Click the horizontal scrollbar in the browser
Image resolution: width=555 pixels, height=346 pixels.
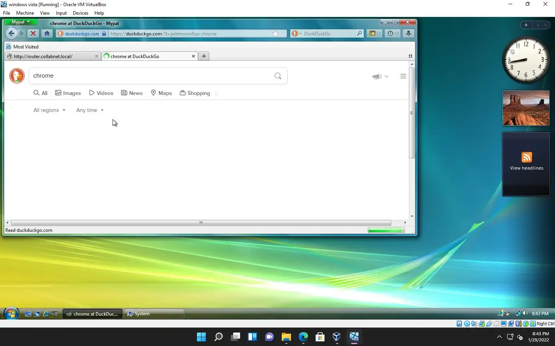click(x=201, y=223)
